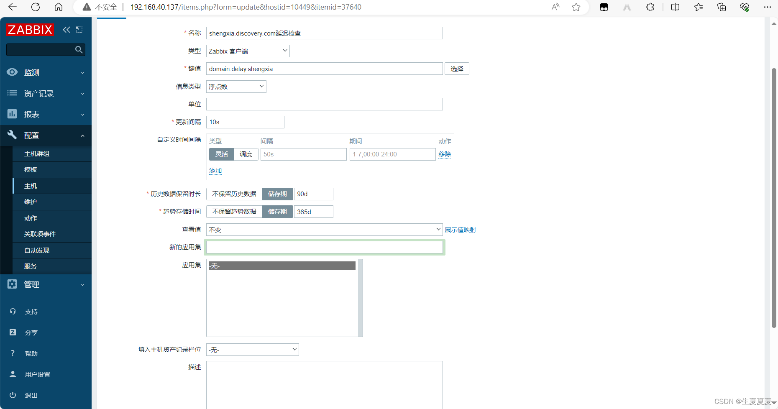Click the Help question mark icon
This screenshot has width=778, height=409.
click(x=13, y=353)
